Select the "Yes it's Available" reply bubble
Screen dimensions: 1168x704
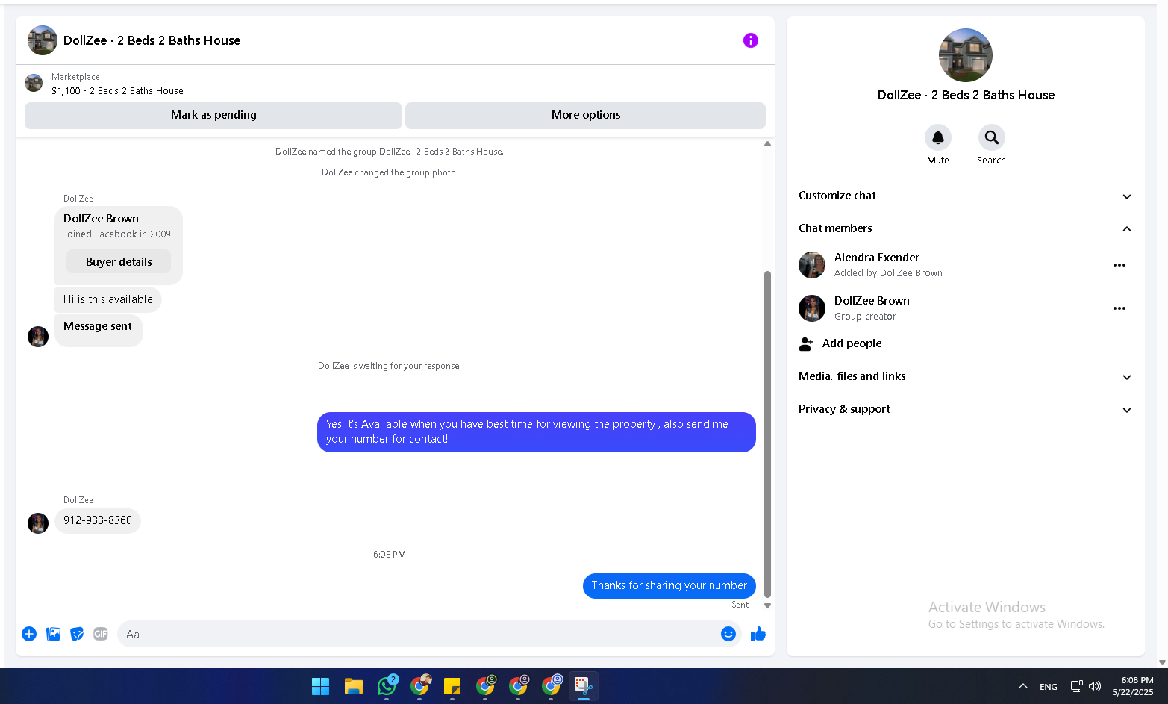(537, 432)
